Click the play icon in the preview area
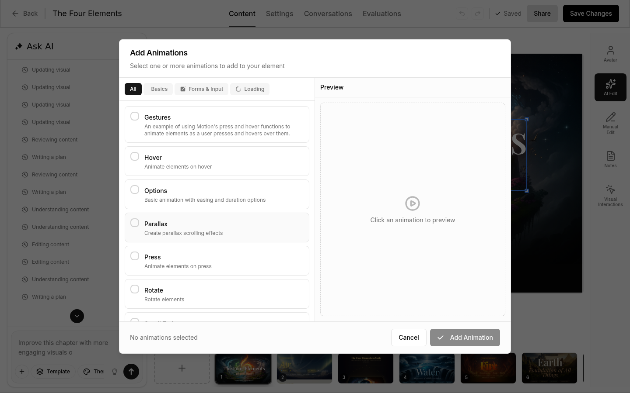 [412, 203]
